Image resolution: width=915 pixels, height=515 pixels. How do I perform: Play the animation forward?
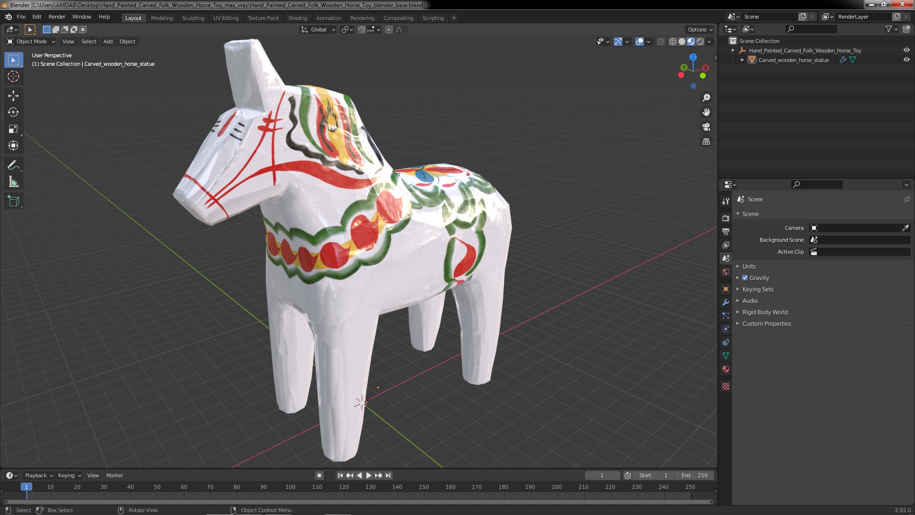pos(369,475)
